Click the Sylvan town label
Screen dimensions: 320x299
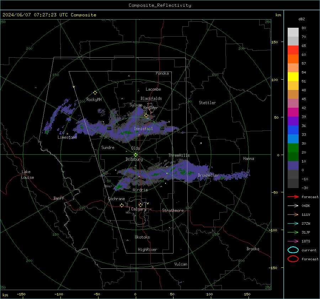136,105
